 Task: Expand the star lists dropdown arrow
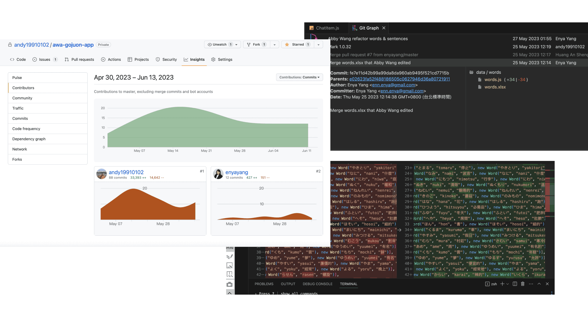[318, 44]
